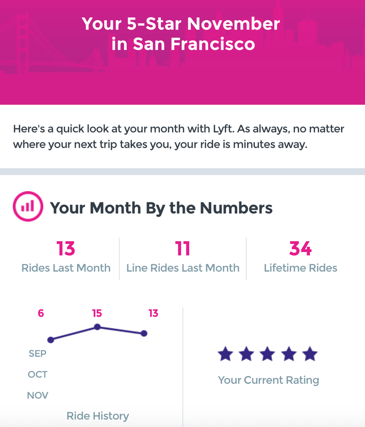This screenshot has height=427, width=365.
Task: Click the second rating star
Action: point(246,354)
